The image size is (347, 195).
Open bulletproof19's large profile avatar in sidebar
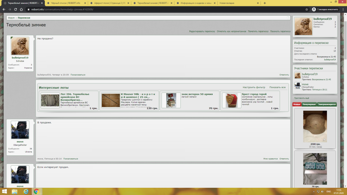(304, 26)
